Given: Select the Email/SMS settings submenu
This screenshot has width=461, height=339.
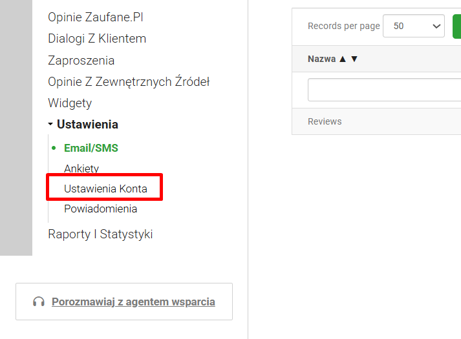Looking at the screenshot, I should pyautogui.click(x=91, y=148).
